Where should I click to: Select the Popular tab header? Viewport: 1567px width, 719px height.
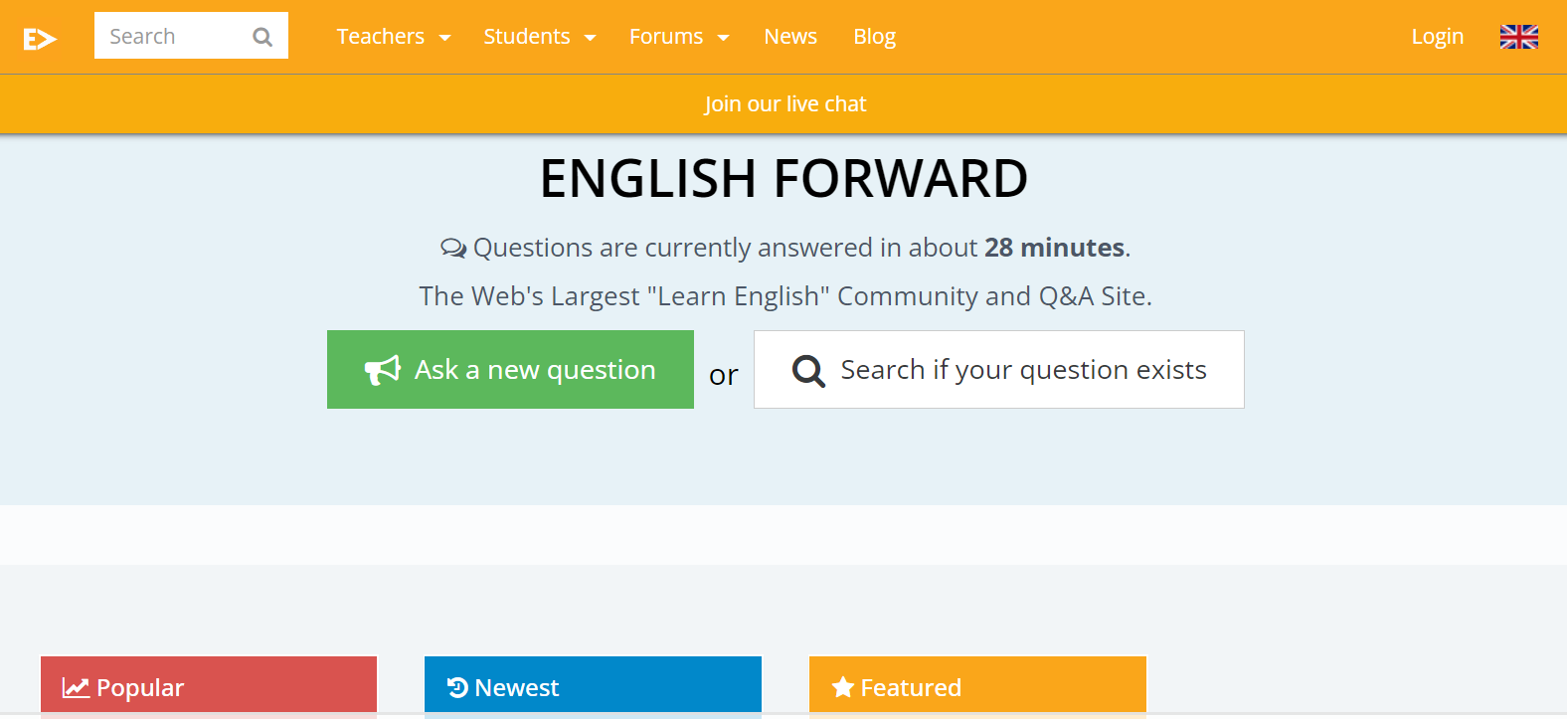click(x=209, y=684)
